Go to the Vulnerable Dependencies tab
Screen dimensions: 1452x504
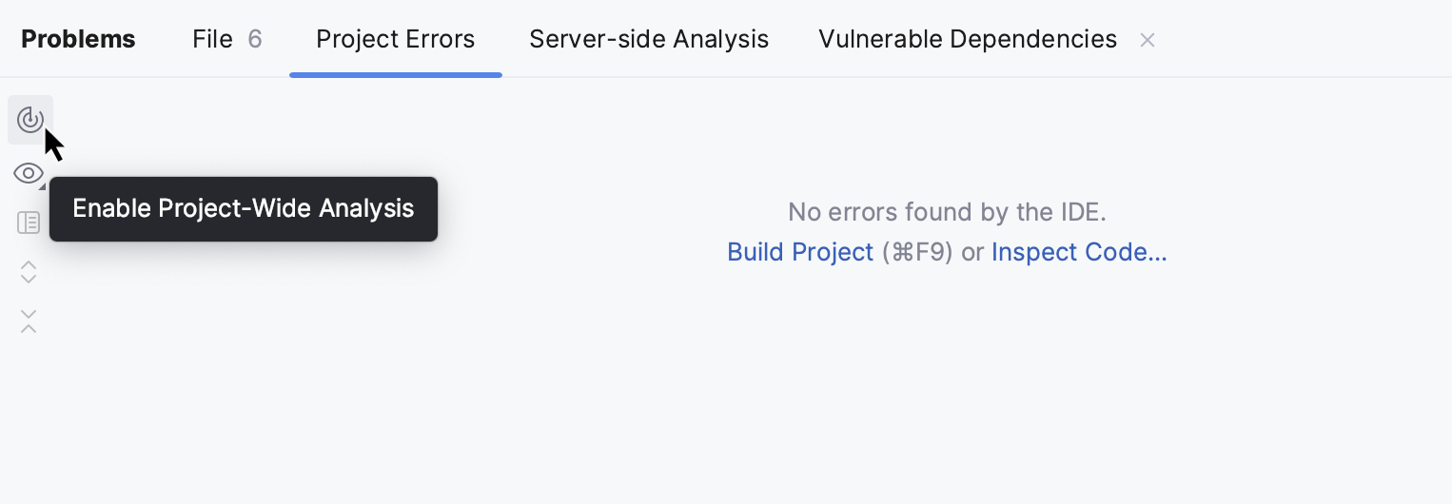point(967,39)
